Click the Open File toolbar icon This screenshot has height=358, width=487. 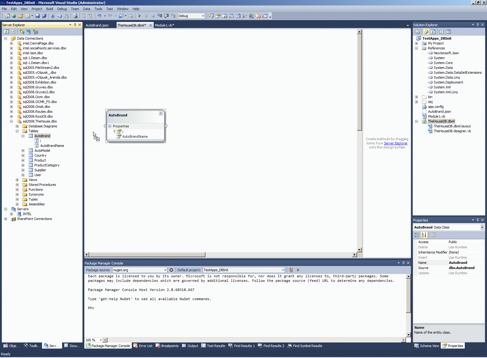[x=20, y=16]
